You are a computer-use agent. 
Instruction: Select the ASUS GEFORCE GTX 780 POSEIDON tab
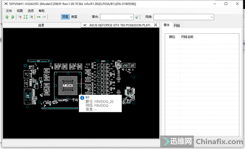tap(120, 25)
